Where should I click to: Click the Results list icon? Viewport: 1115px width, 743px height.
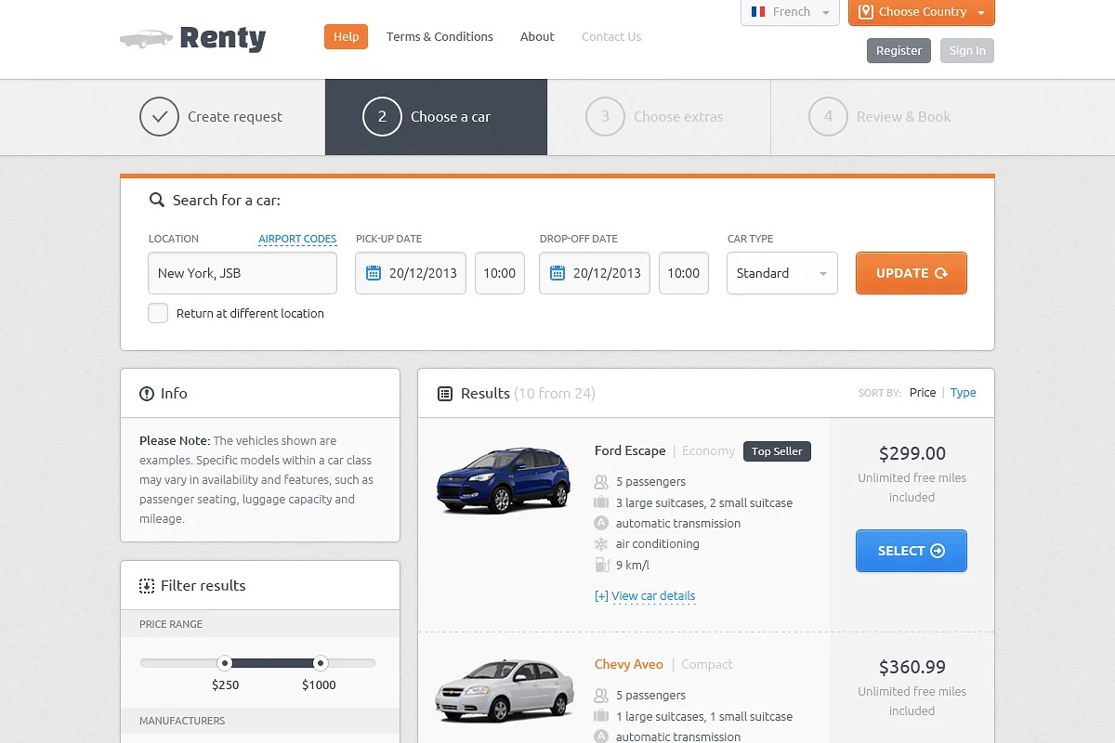click(445, 394)
